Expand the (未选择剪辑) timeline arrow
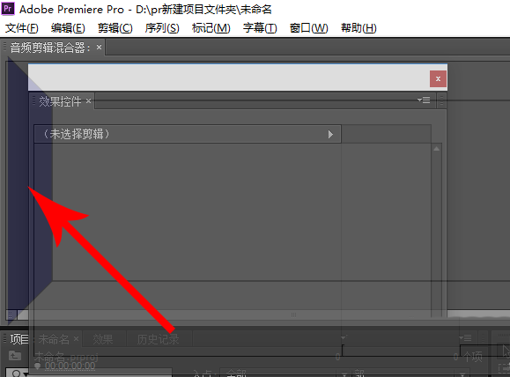Viewport: 510px width, 377px height. tap(330, 134)
